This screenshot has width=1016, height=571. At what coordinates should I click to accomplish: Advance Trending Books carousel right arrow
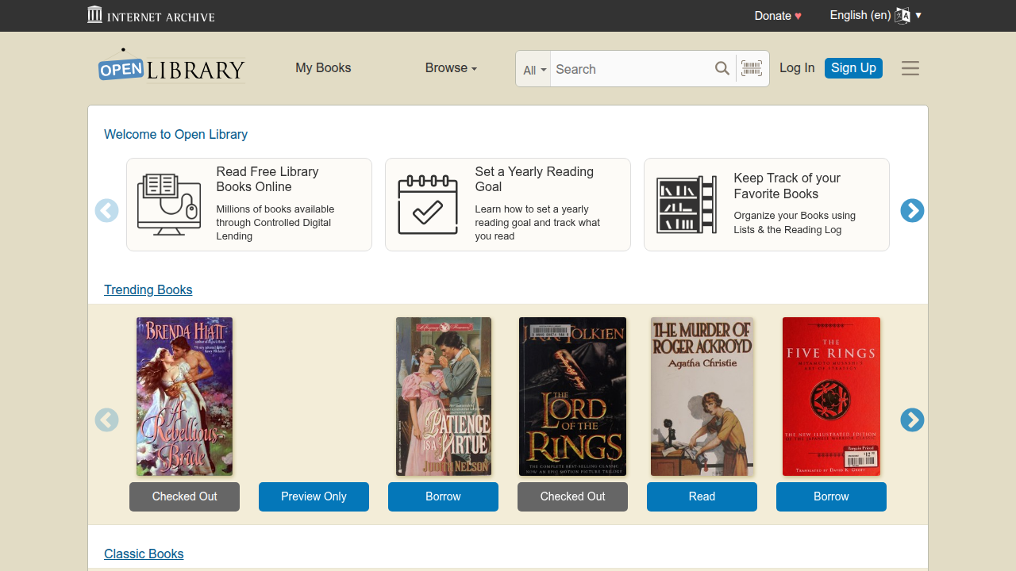(912, 420)
